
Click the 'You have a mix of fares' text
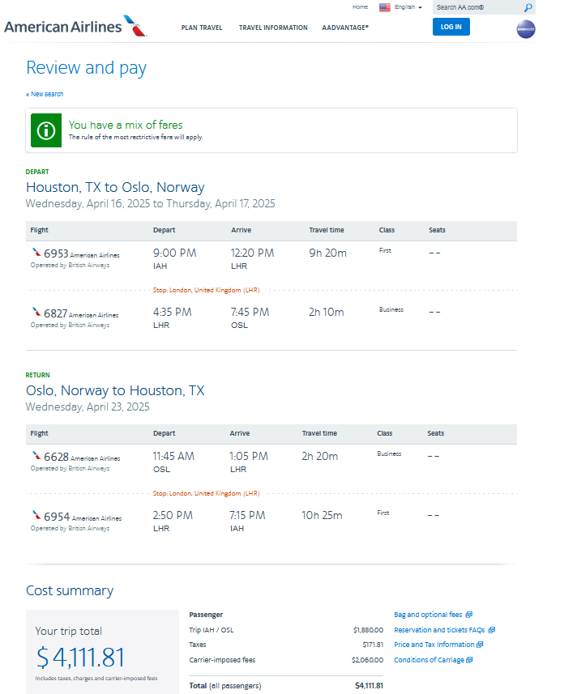(x=126, y=125)
